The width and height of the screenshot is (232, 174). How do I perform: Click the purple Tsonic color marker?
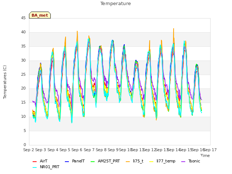pos(183,162)
